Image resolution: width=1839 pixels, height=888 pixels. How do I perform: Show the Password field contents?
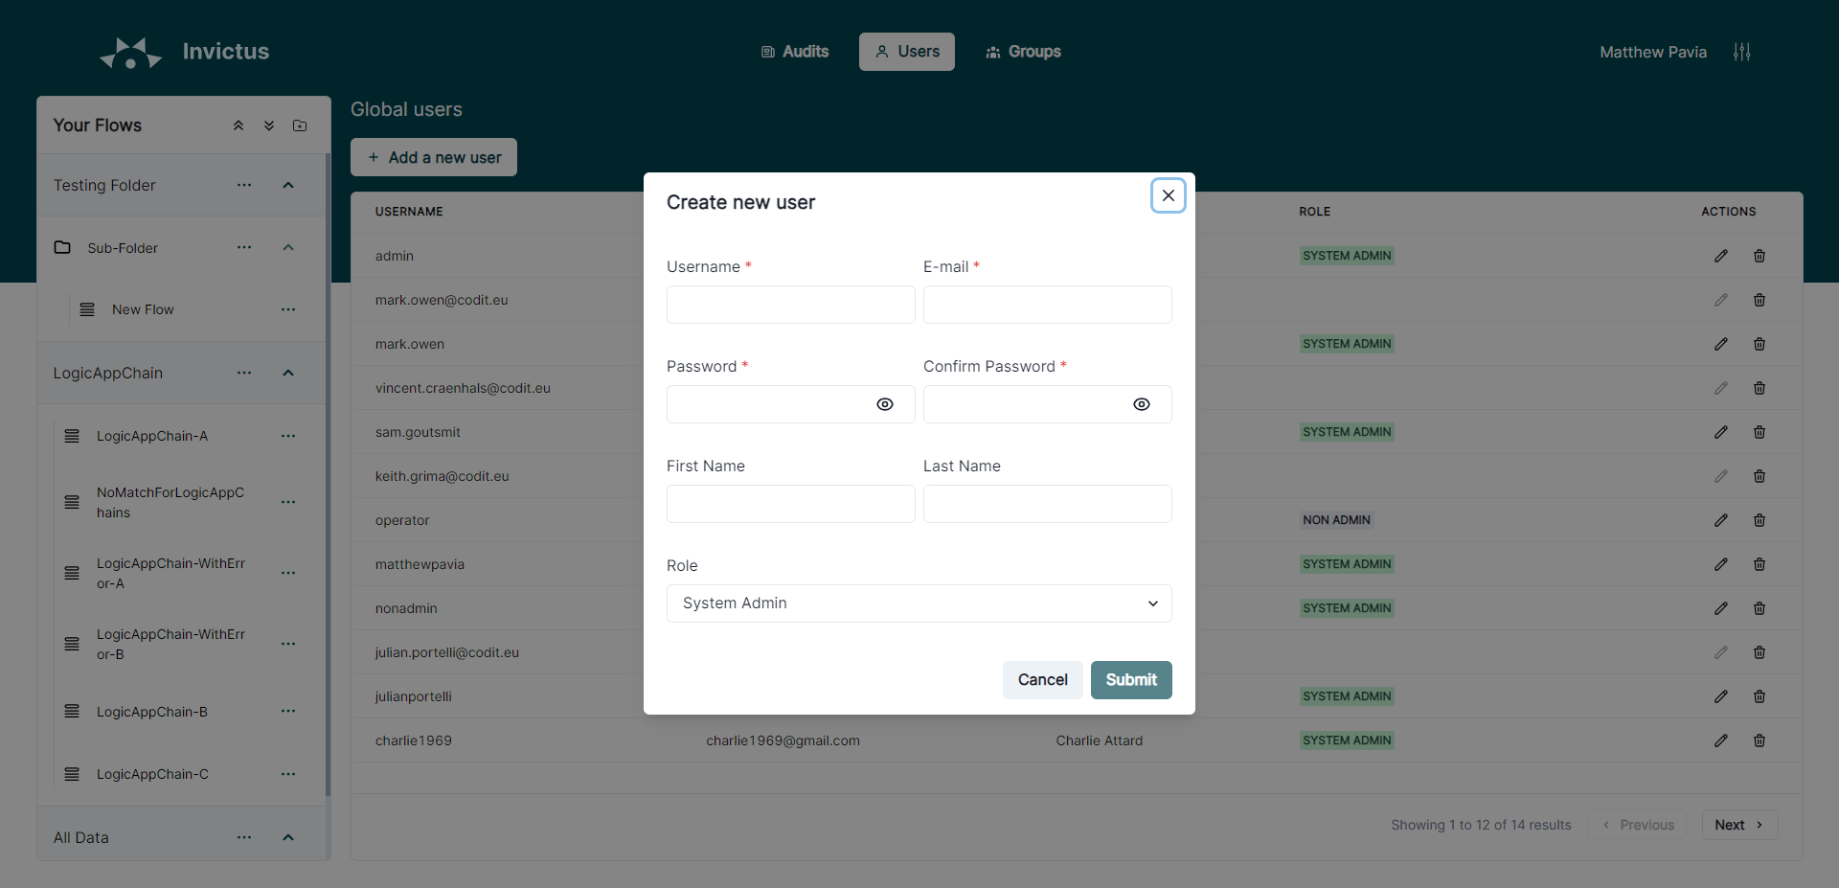click(x=884, y=404)
